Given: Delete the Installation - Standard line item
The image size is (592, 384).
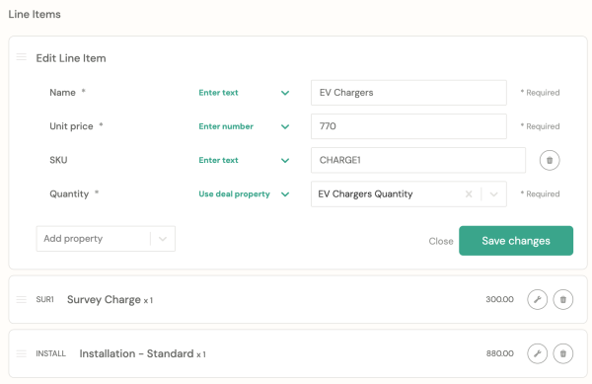Looking at the screenshot, I should 563,353.
